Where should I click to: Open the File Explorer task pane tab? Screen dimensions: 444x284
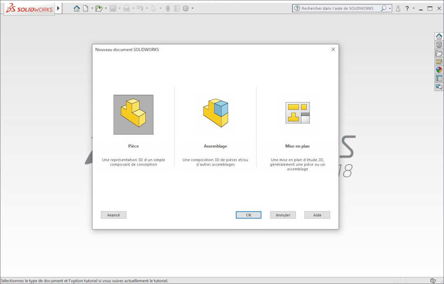coord(439,53)
